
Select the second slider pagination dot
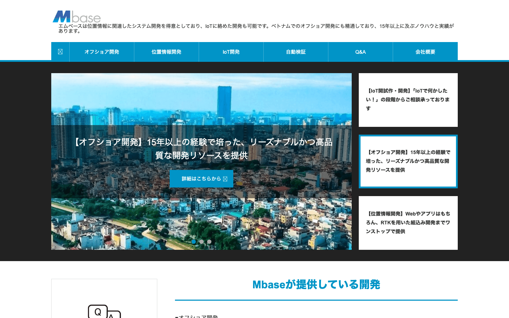point(201,242)
